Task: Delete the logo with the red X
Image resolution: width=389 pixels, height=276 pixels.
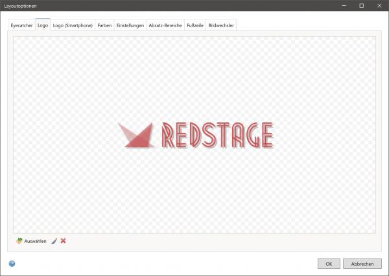Action: [x=64, y=241]
